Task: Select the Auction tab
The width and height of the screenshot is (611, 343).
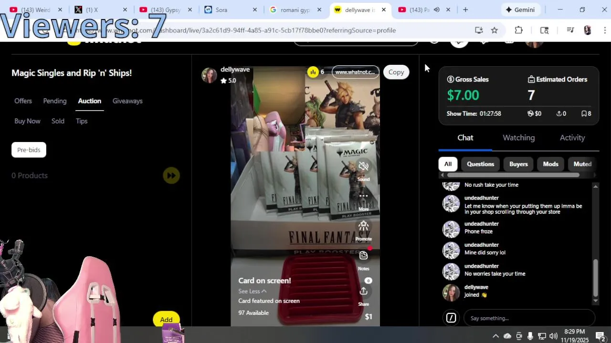Action: 90,101
